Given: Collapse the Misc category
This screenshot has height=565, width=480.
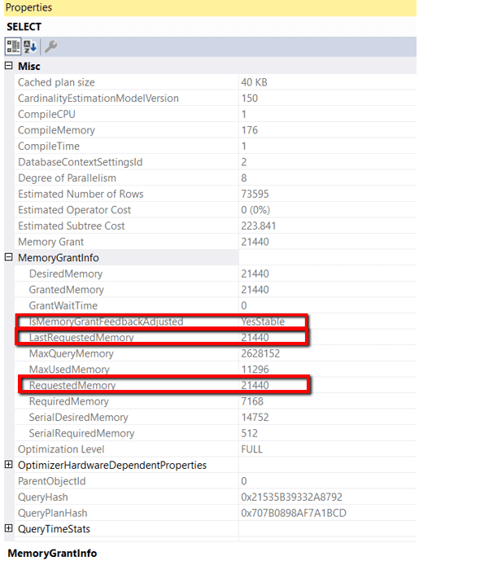Looking at the screenshot, I should click(9, 66).
